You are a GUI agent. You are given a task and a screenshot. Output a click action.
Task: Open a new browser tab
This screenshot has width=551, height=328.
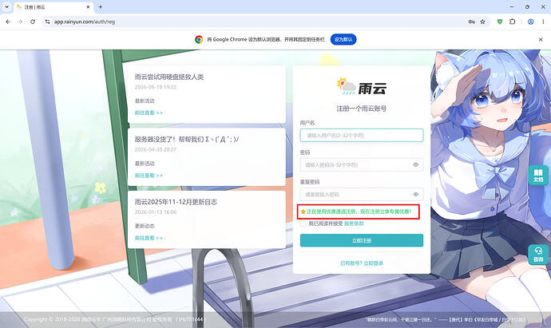click(101, 6)
